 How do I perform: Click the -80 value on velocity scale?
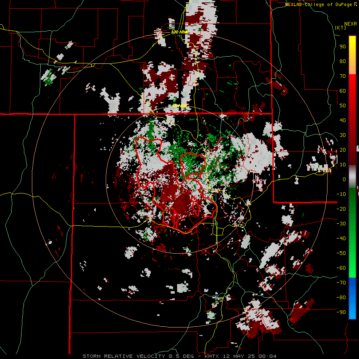click(x=341, y=298)
